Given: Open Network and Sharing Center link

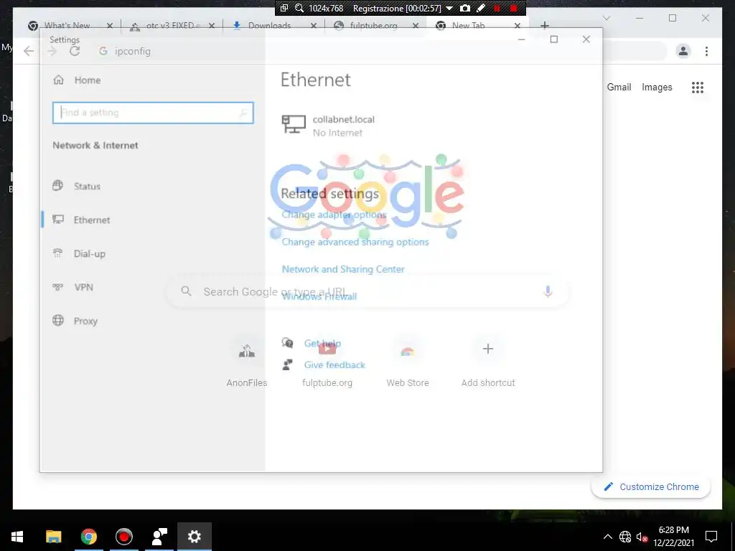Looking at the screenshot, I should (x=342, y=269).
